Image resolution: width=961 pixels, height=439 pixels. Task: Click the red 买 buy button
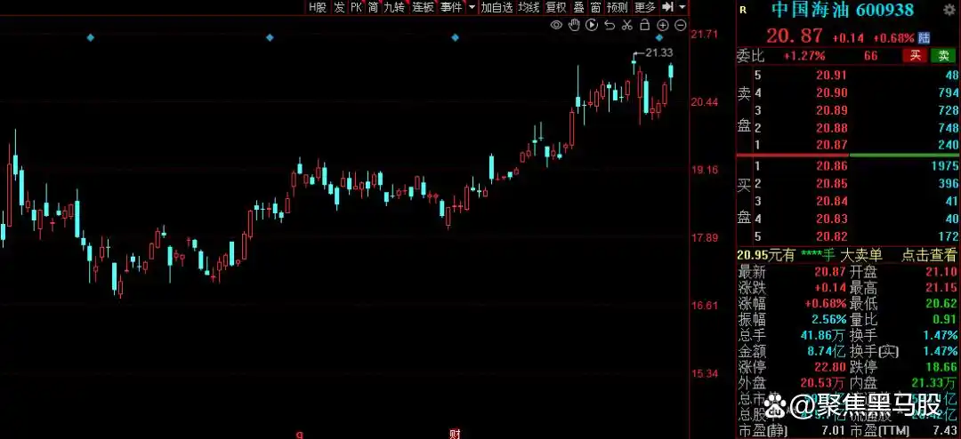tap(914, 56)
